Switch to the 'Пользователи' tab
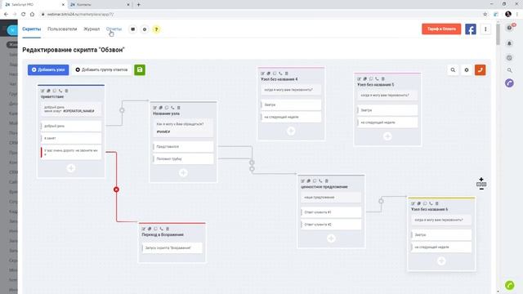Screen dimensions: 523x294 62,29
